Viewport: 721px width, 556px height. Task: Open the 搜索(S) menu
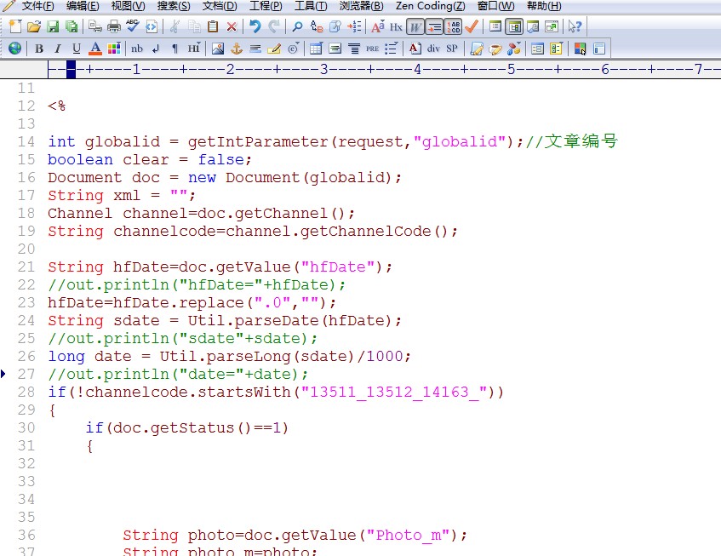174,6
